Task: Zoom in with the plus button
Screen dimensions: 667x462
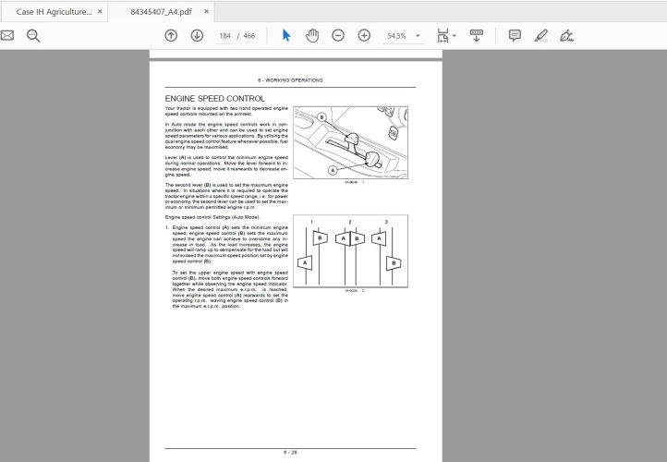Action: (x=364, y=35)
